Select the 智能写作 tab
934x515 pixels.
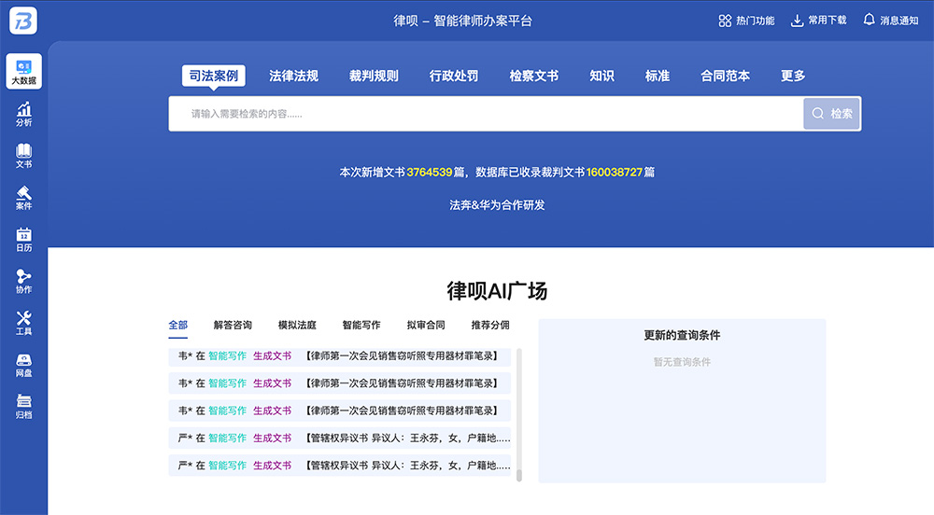click(x=361, y=326)
